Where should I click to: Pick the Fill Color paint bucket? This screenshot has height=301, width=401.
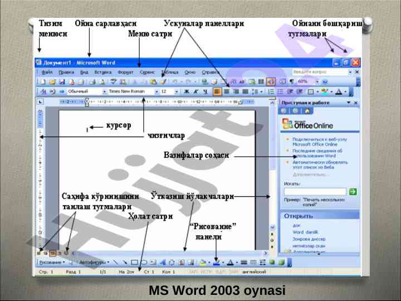pyautogui.click(x=202, y=263)
